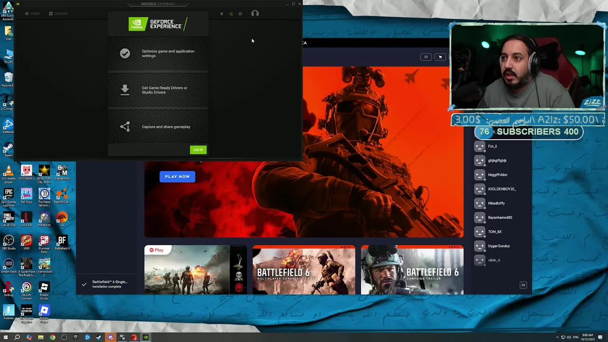Screen dimensions: 608x342
Task: Select the OBS Studio desktop icon
Action: (9, 243)
